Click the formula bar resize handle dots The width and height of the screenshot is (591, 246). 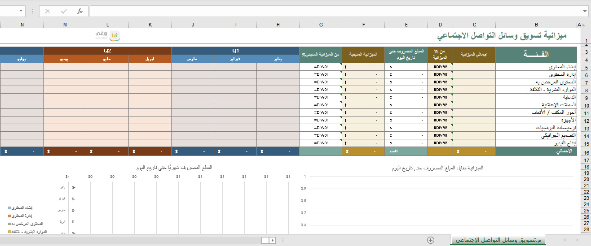pyautogui.click(x=32, y=11)
